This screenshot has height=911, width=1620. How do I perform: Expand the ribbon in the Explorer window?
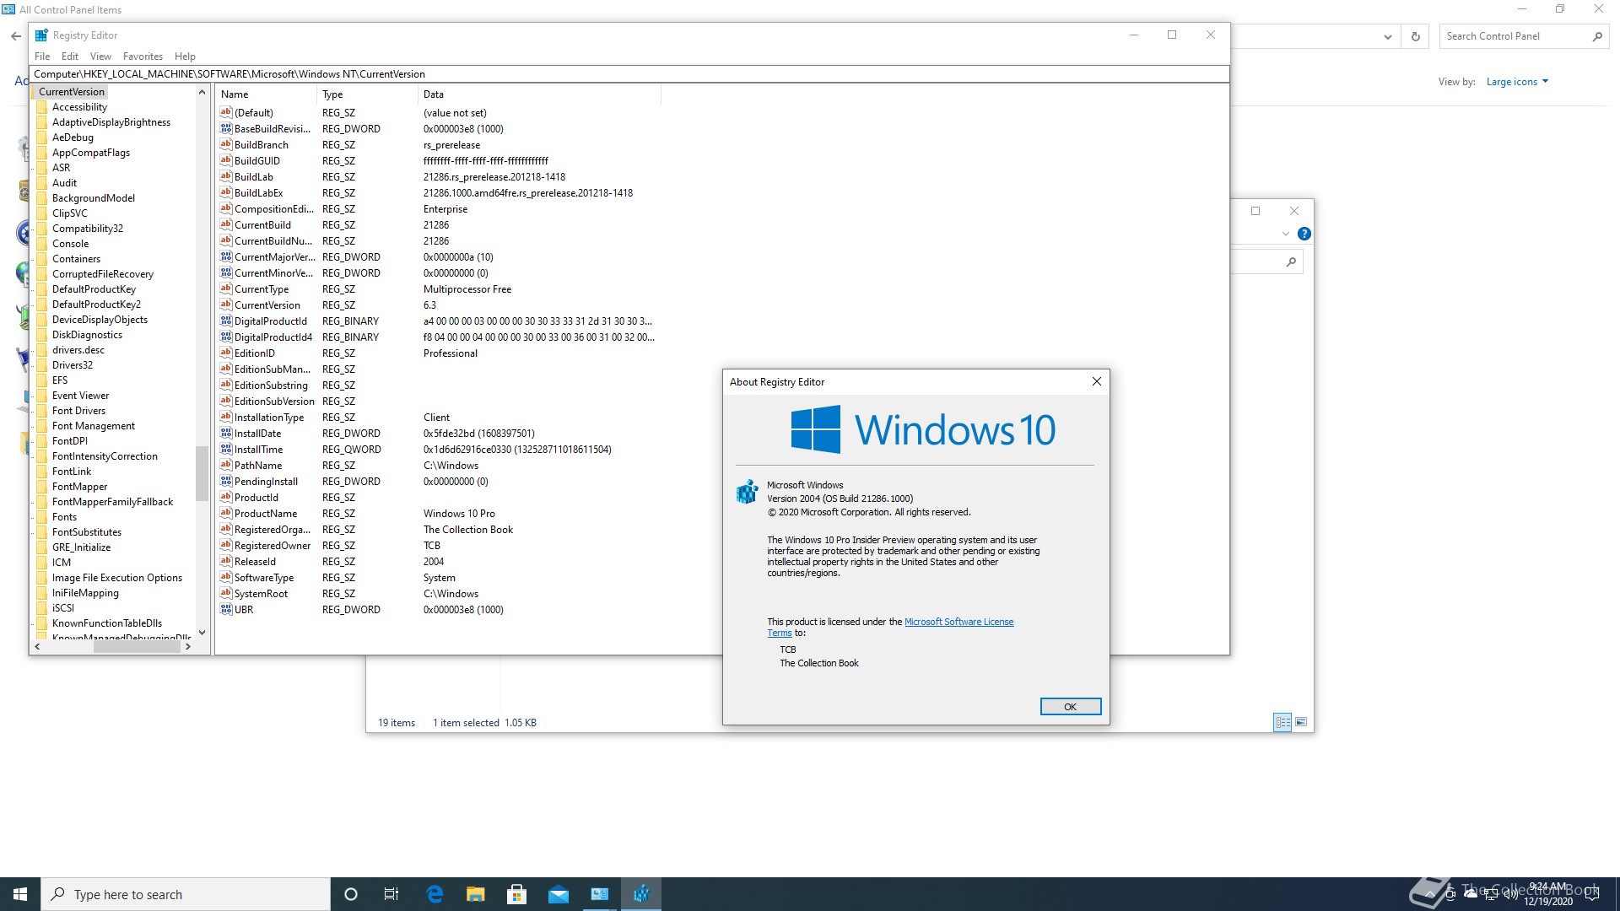1285,234
